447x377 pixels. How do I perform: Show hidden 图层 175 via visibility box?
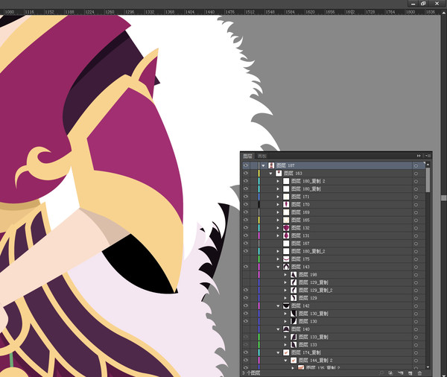246,259
